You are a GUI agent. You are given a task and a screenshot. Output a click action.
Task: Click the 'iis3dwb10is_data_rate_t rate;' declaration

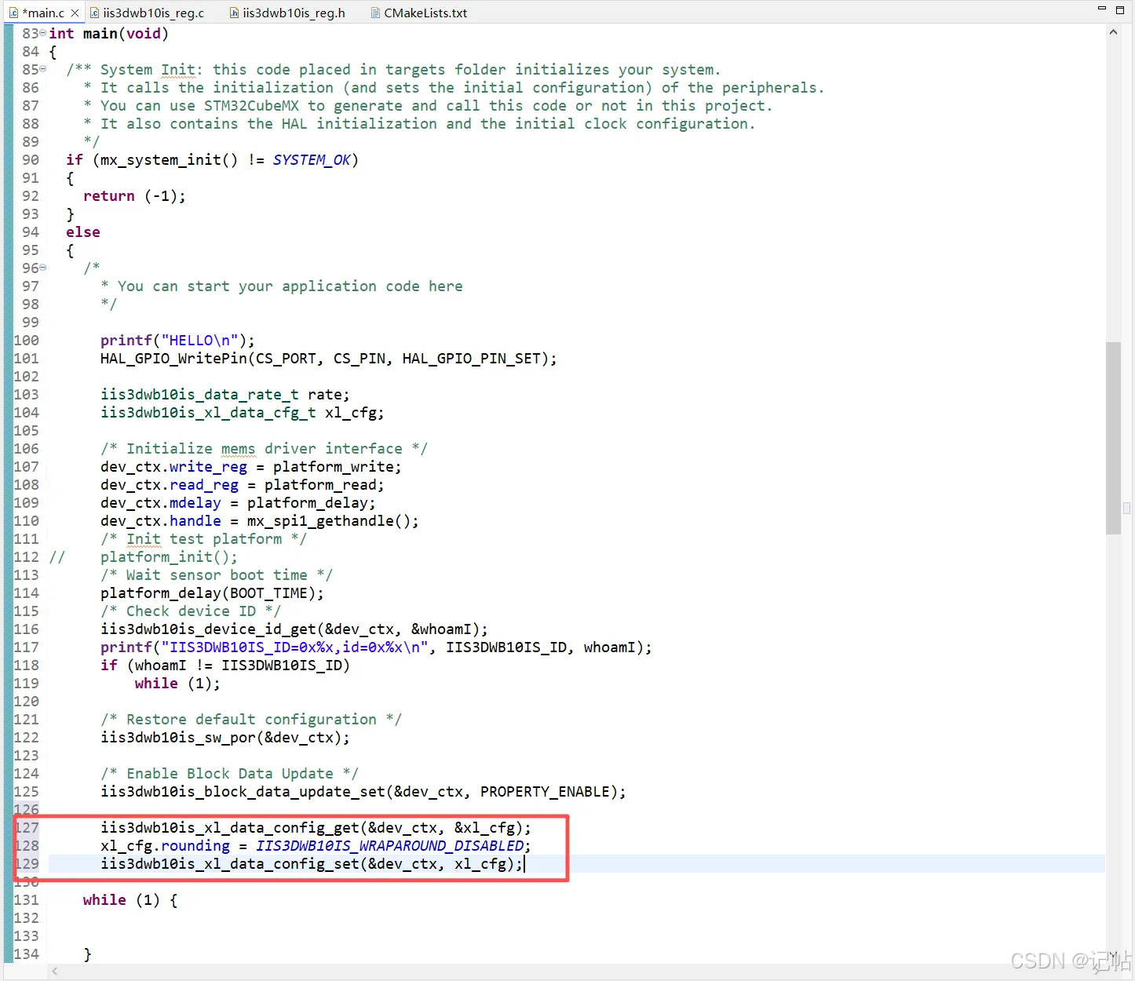click(225, 395)
